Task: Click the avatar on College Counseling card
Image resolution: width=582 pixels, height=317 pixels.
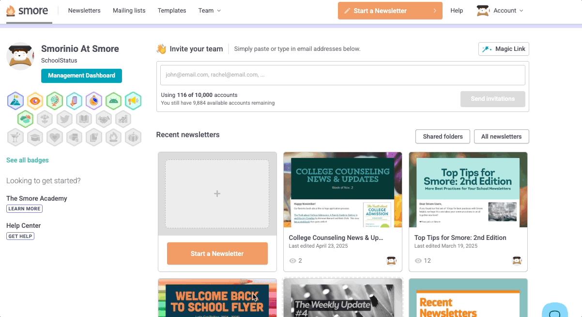Action: pyautogui.click(x=391, y=261)
